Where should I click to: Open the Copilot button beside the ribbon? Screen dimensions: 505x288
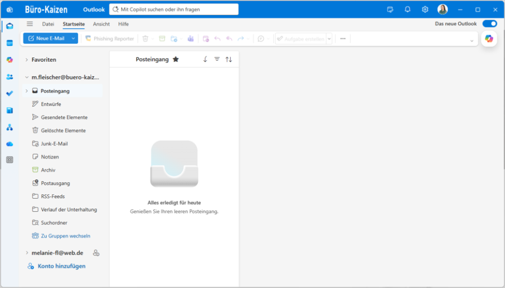489,39
